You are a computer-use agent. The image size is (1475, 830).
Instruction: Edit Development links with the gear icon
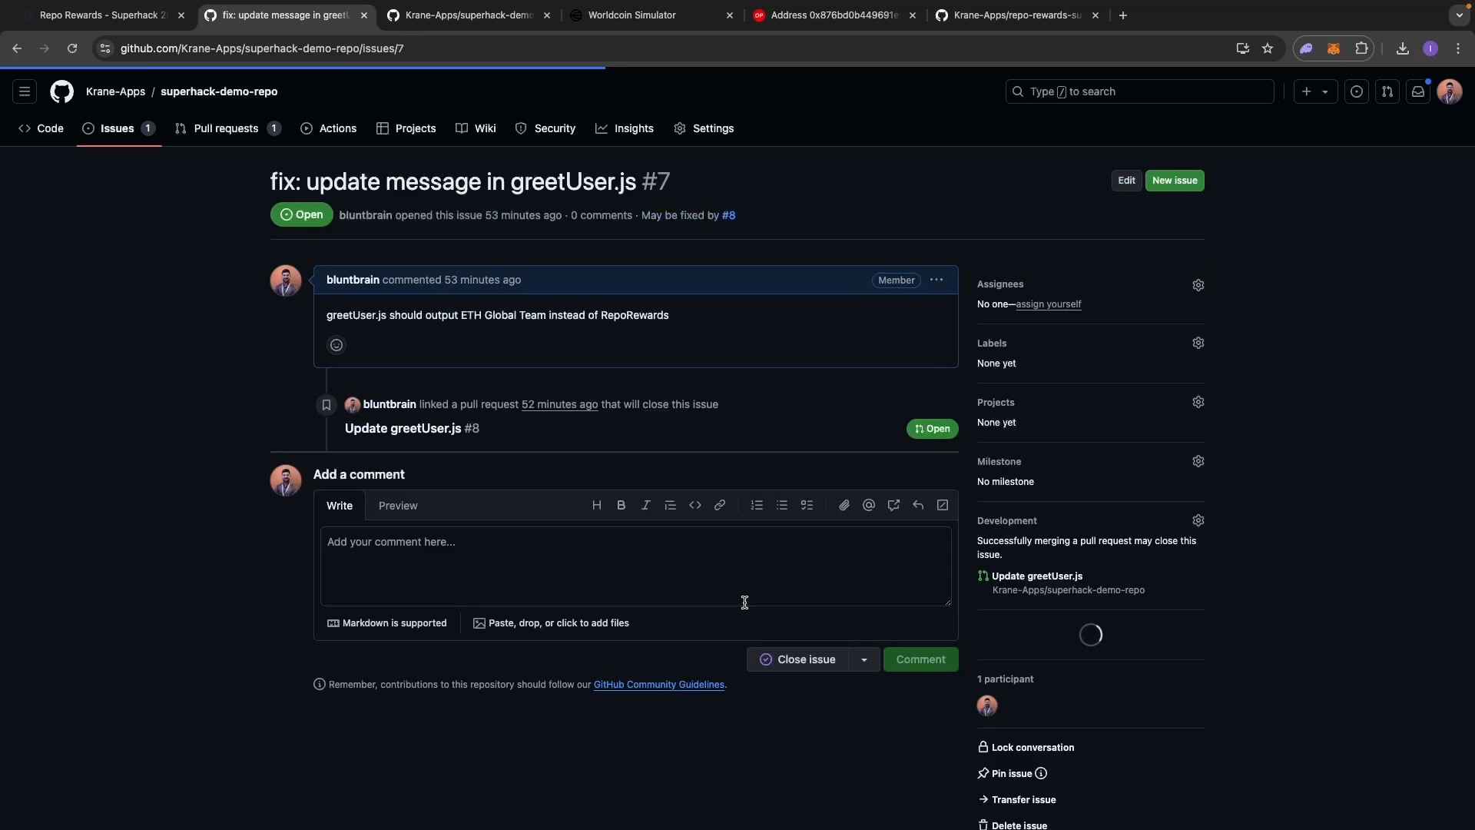click(x=1198, y=520)
